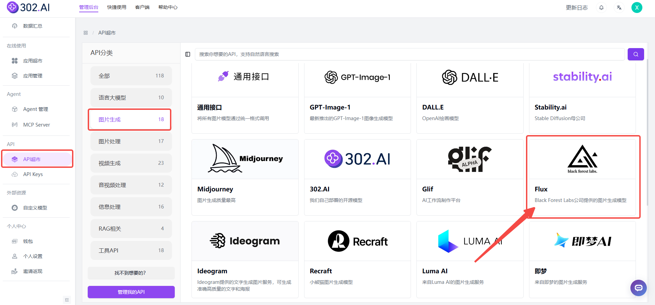Open 更新日志 link
Image resolution: width=655 pixels, height=305 pixels.
(577, 8)
